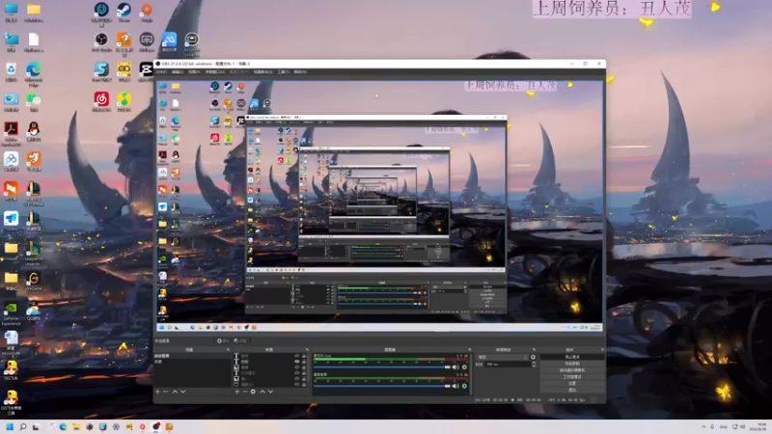Select Recycle Bin desktop icon
Screen dimensions: 772x434
pyautogui.click(x=11, y=71)
